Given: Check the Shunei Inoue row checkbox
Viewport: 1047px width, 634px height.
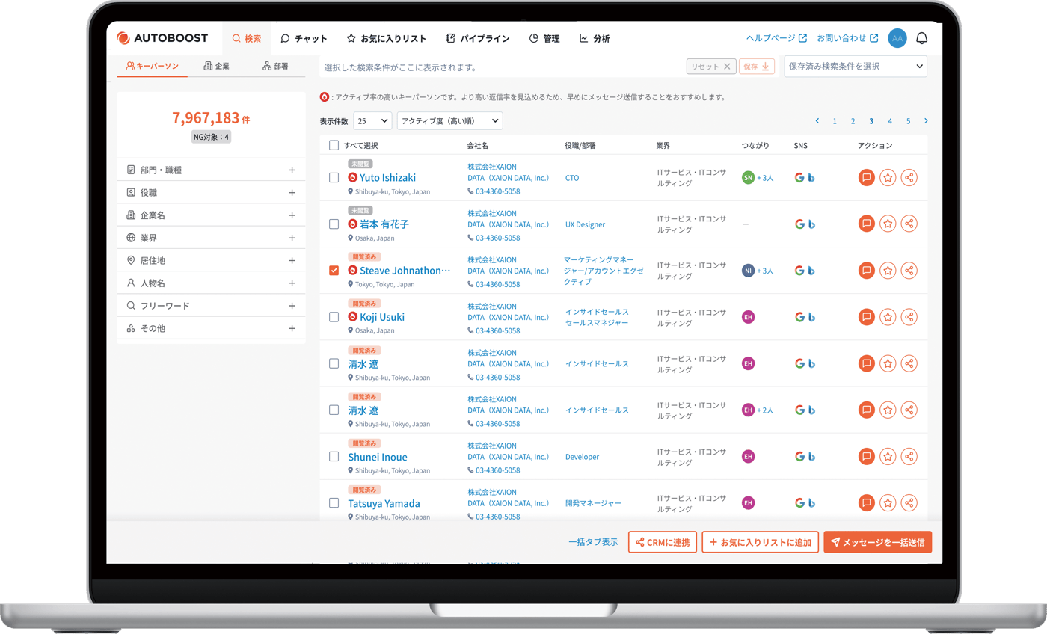Looking at the screenshot, I should (334, 456).
